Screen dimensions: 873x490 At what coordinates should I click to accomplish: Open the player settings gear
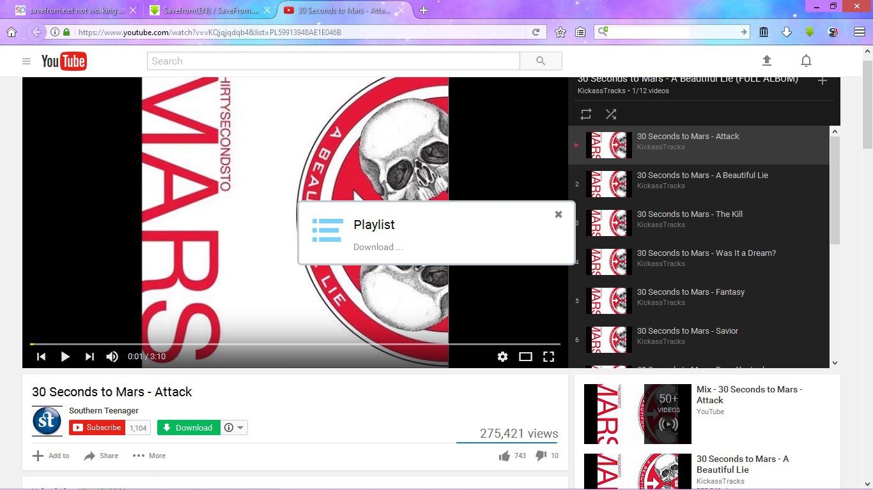pos(502,357)
